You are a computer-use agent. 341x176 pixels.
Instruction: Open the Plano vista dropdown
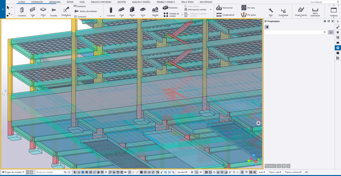[275, 172]
